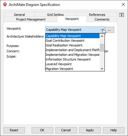This screenshot has width=128, height=136.
Task: Close the ArchiMate Diagram Specification dialog
Action: pyautogui.click(x=123, y=4)
